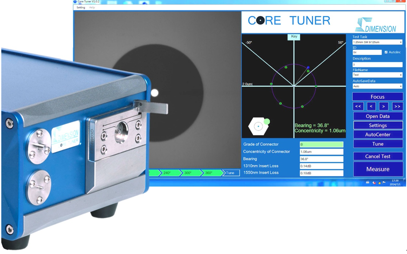Open the Help menu
Screen dimensions: 407x254
click(x=92, y=7)
